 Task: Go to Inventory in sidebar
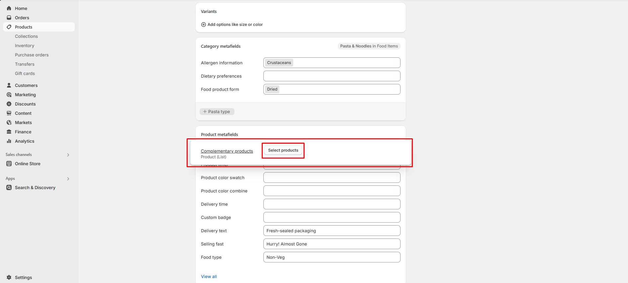coord(25,45)
